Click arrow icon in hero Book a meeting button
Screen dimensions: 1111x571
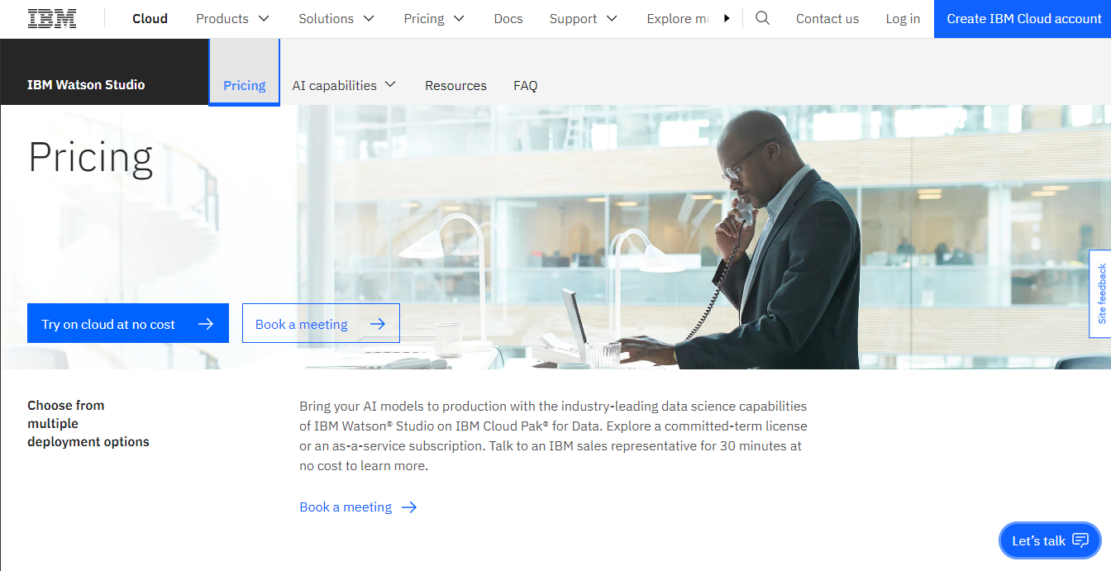coord(378,324)
